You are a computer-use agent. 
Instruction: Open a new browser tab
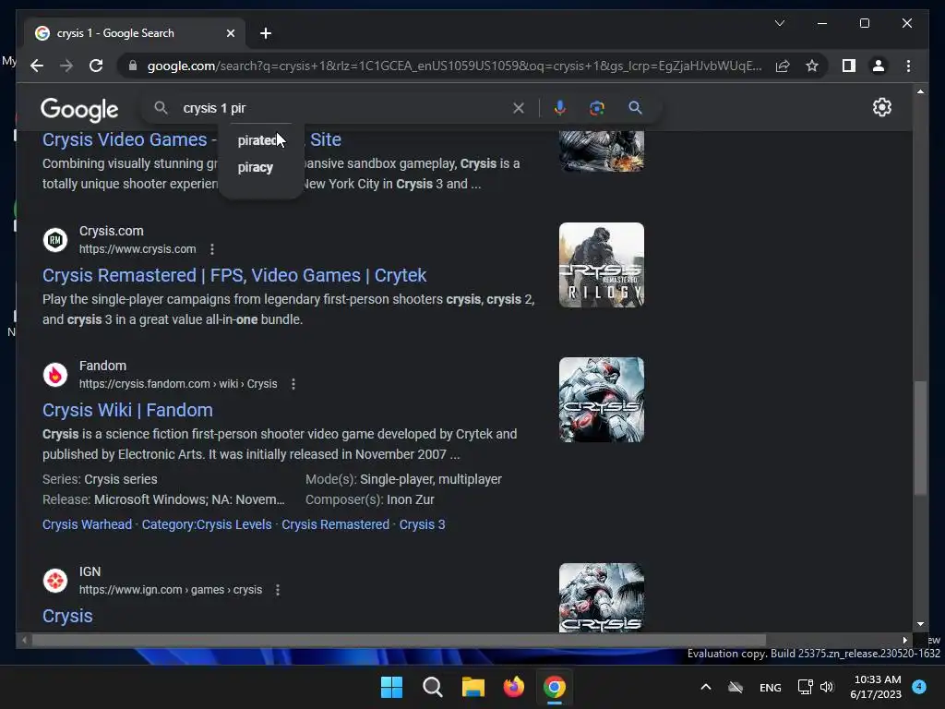click(266, 33)
